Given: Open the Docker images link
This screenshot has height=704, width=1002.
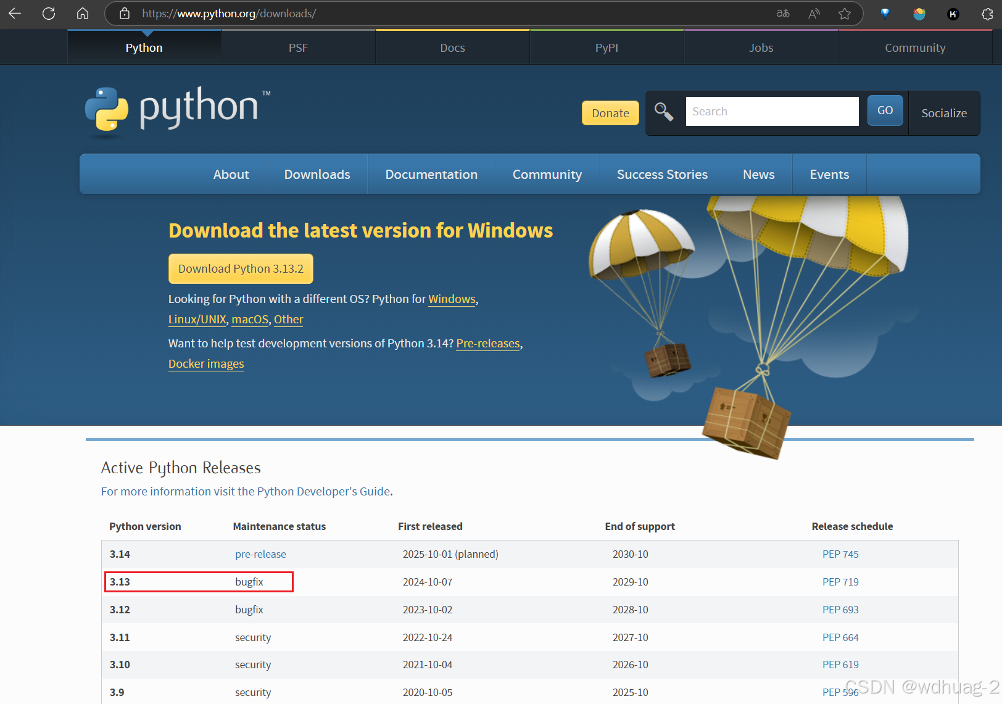Looking at the screenshot, I should click(206, 364).
